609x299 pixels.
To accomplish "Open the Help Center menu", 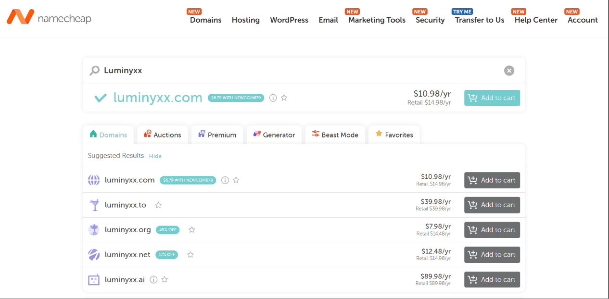I will click(x=536, y=20).
